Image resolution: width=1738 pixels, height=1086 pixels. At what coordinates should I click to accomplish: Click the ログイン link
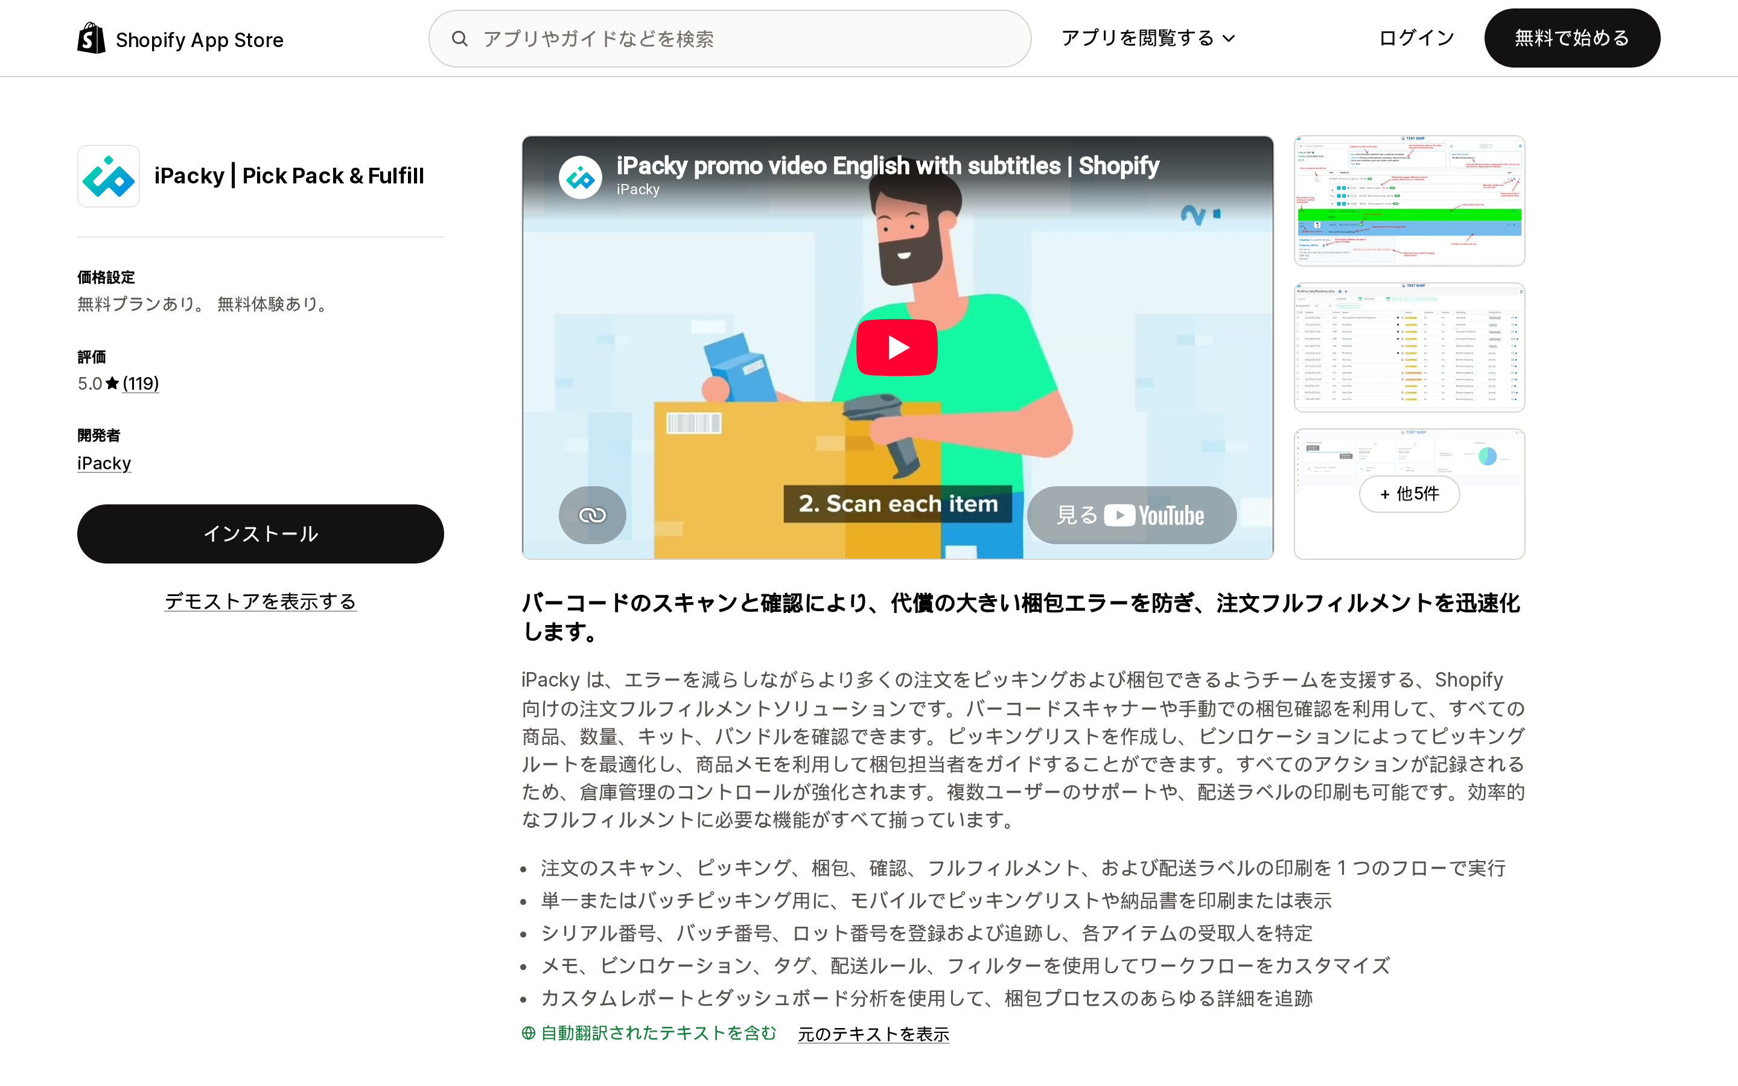(1416, 38)
